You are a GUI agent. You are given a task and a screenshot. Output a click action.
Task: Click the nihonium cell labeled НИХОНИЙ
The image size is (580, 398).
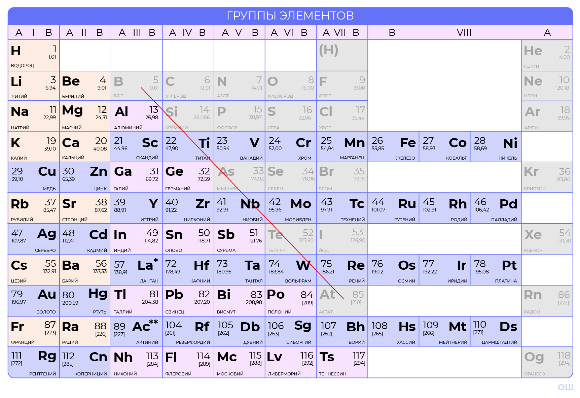coord(136,362)
